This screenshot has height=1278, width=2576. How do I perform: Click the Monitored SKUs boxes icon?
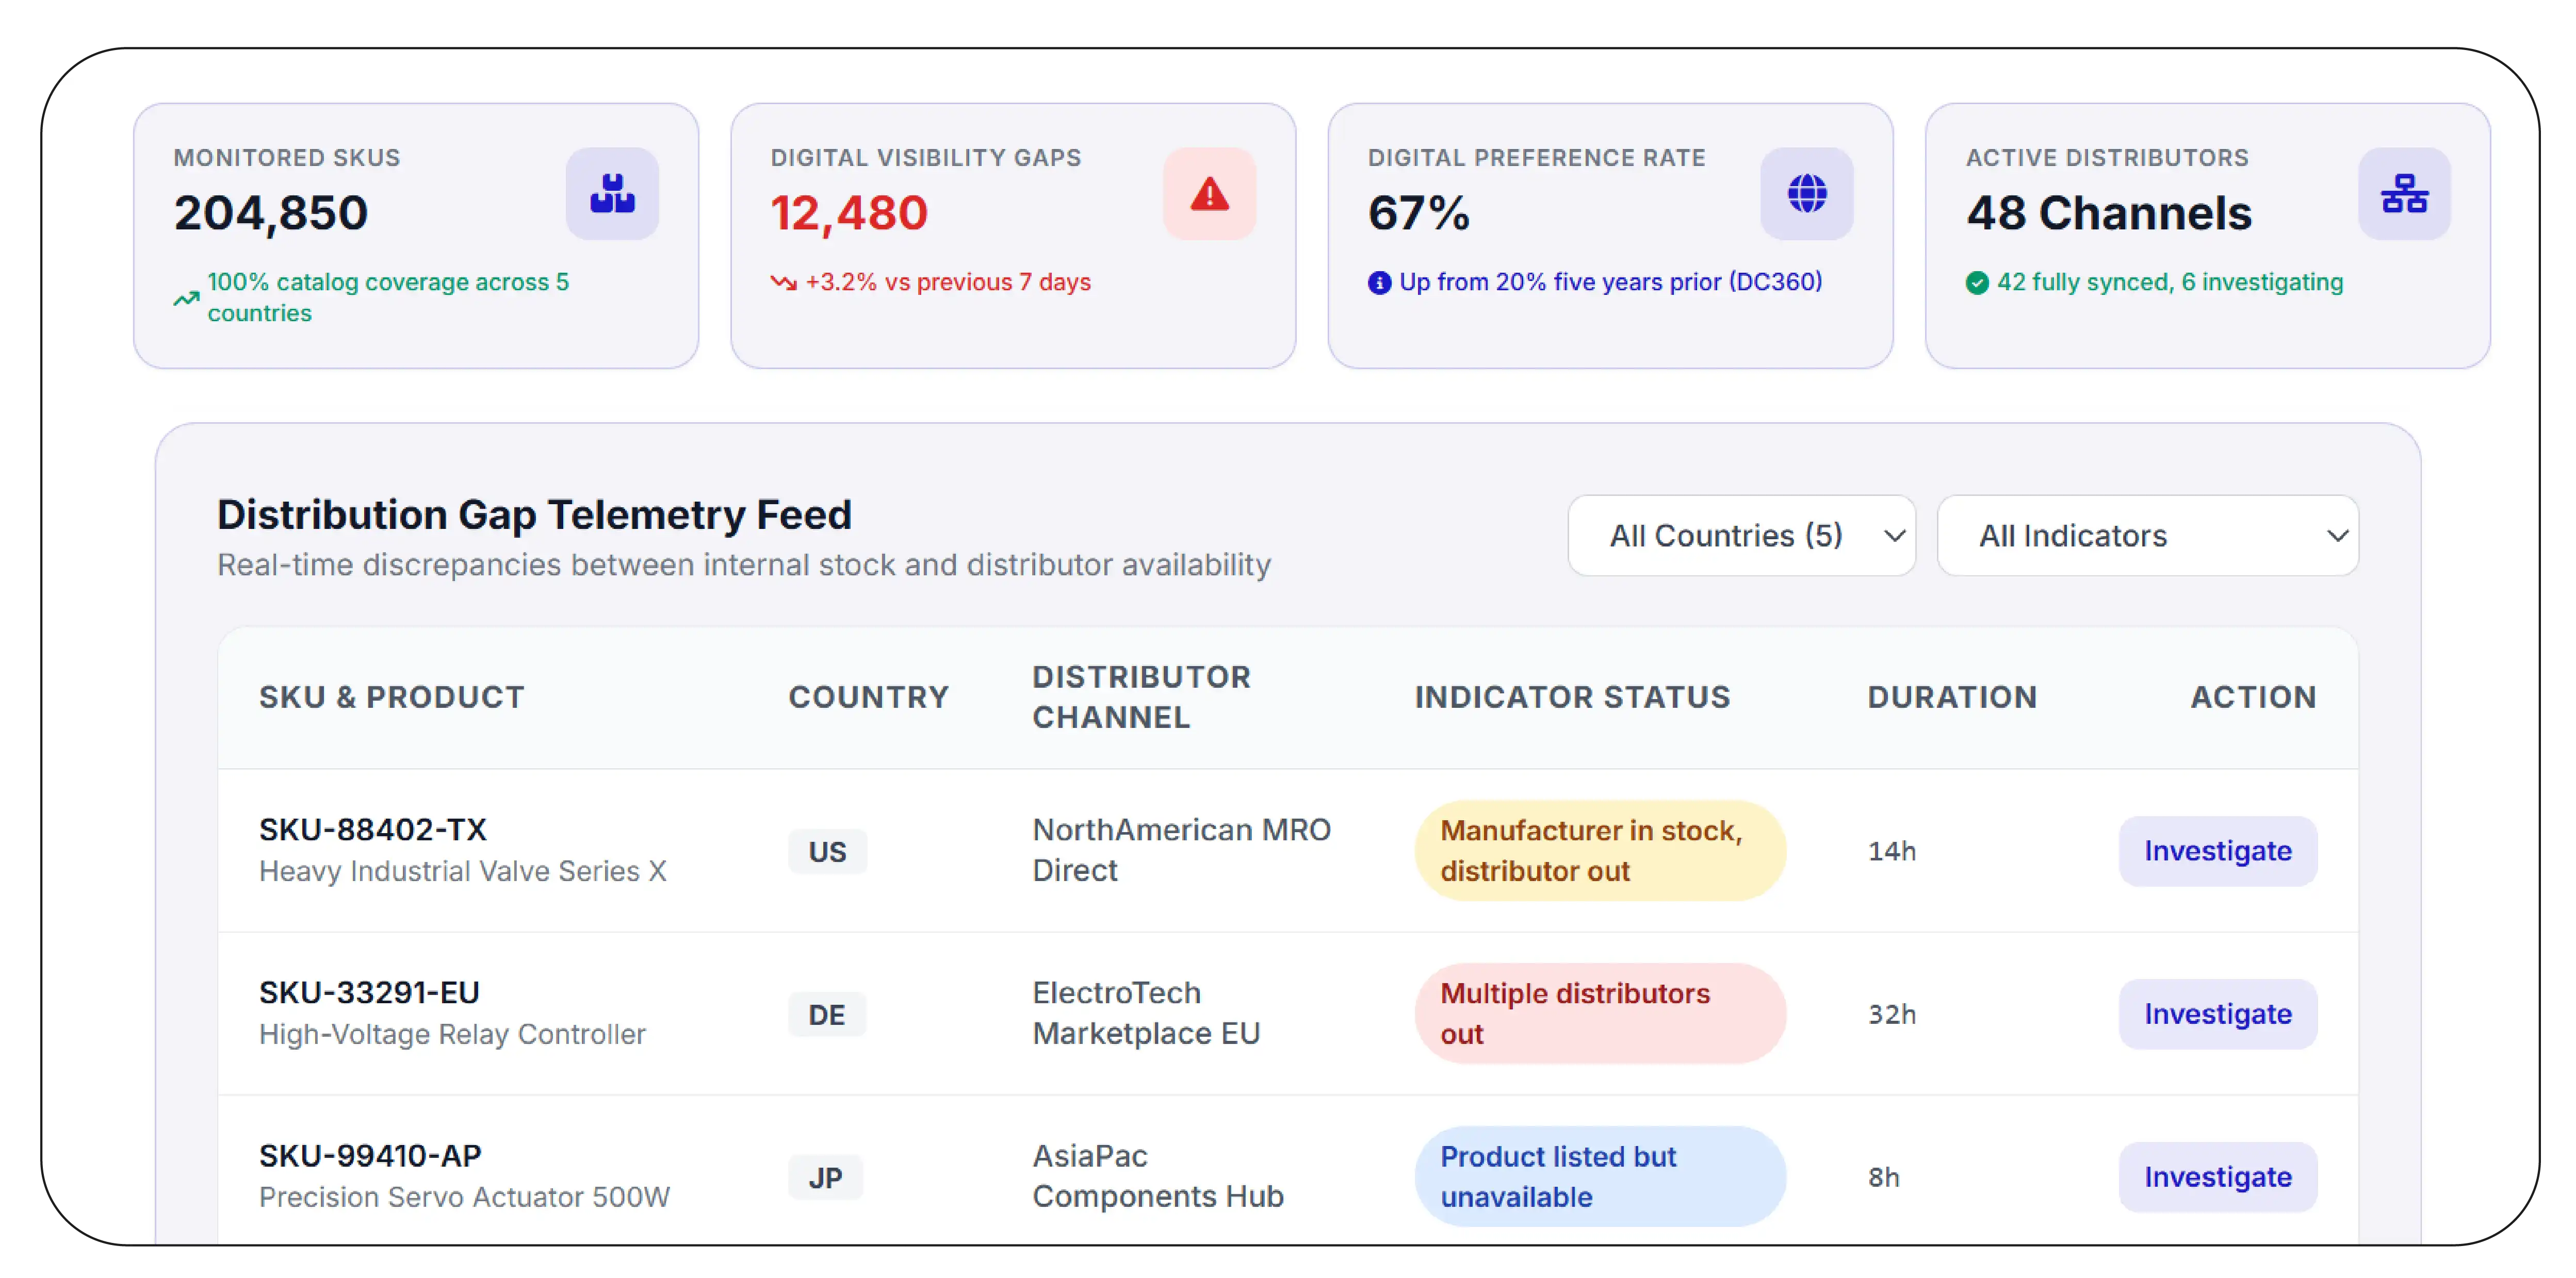(612, 193)
